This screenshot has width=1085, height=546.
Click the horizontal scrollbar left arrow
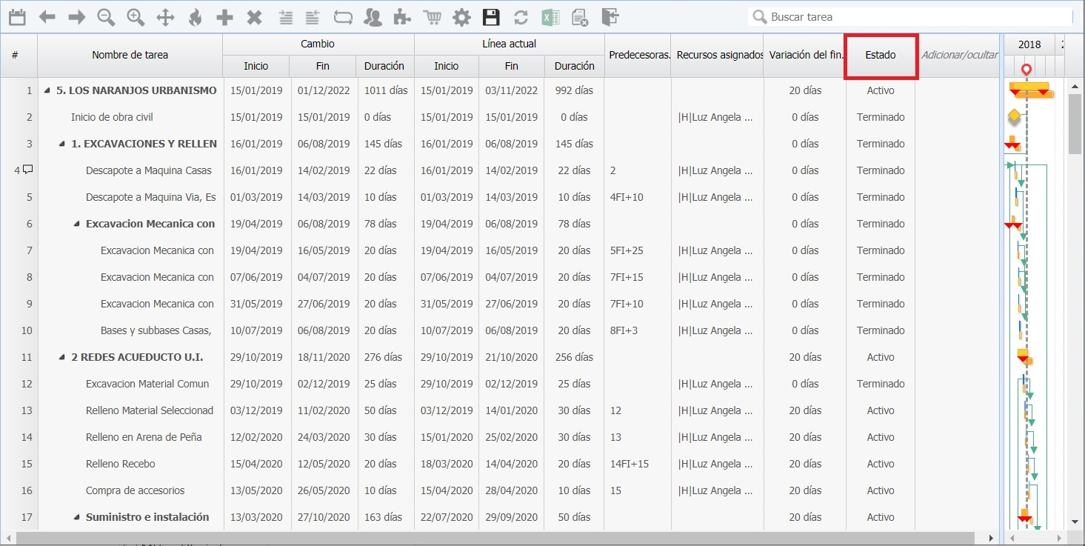pyautogui.click(x=8, y=538)
